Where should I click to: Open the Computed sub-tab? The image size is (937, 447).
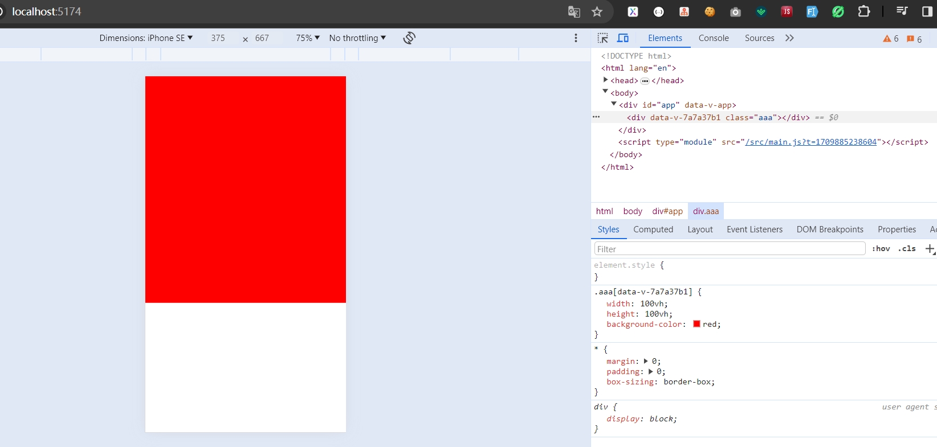(653, 229)
